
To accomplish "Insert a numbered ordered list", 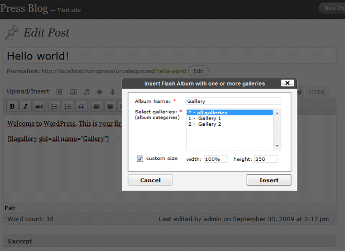I will pyautogui.click(x=68, y=106).
